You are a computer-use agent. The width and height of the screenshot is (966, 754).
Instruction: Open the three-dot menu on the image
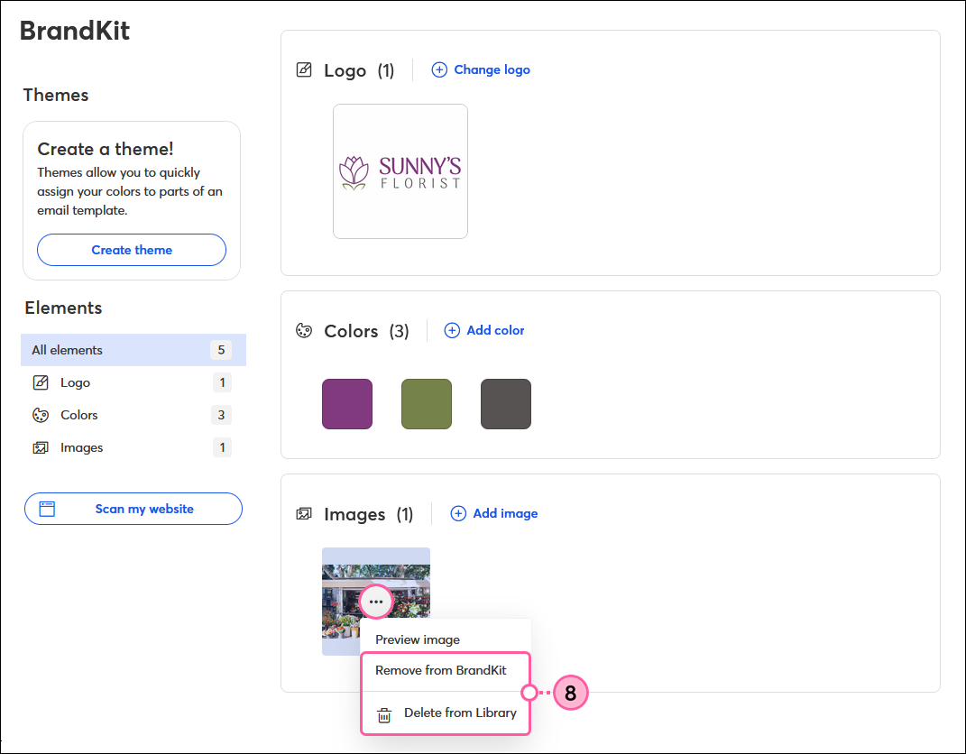point(376,602)
